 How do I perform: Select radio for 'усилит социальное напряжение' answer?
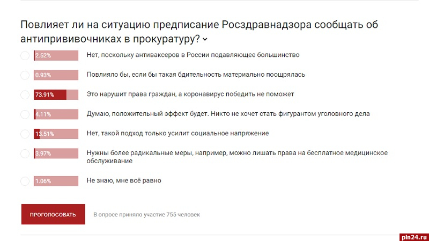(25, 134)
